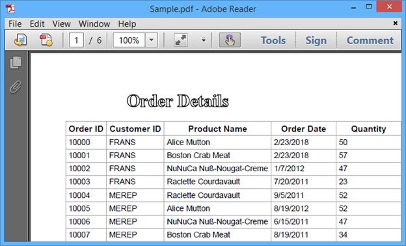Click the date 8/19/2011
This screenshot has height=246, width=406.
coord(291,235)
